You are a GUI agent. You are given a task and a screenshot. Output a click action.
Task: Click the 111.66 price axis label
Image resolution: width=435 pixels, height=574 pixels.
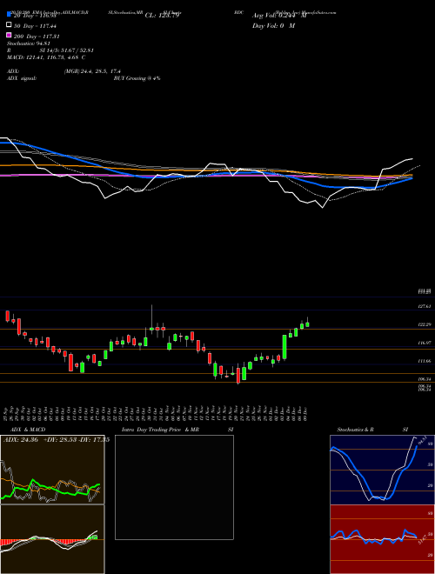click(425, 361)
